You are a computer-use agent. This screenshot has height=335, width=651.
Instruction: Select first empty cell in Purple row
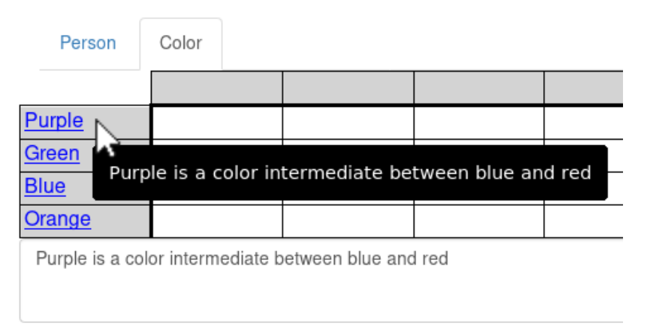pos(217,123)
